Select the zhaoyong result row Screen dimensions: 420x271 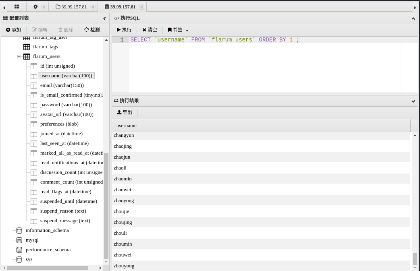pos(261,201)
